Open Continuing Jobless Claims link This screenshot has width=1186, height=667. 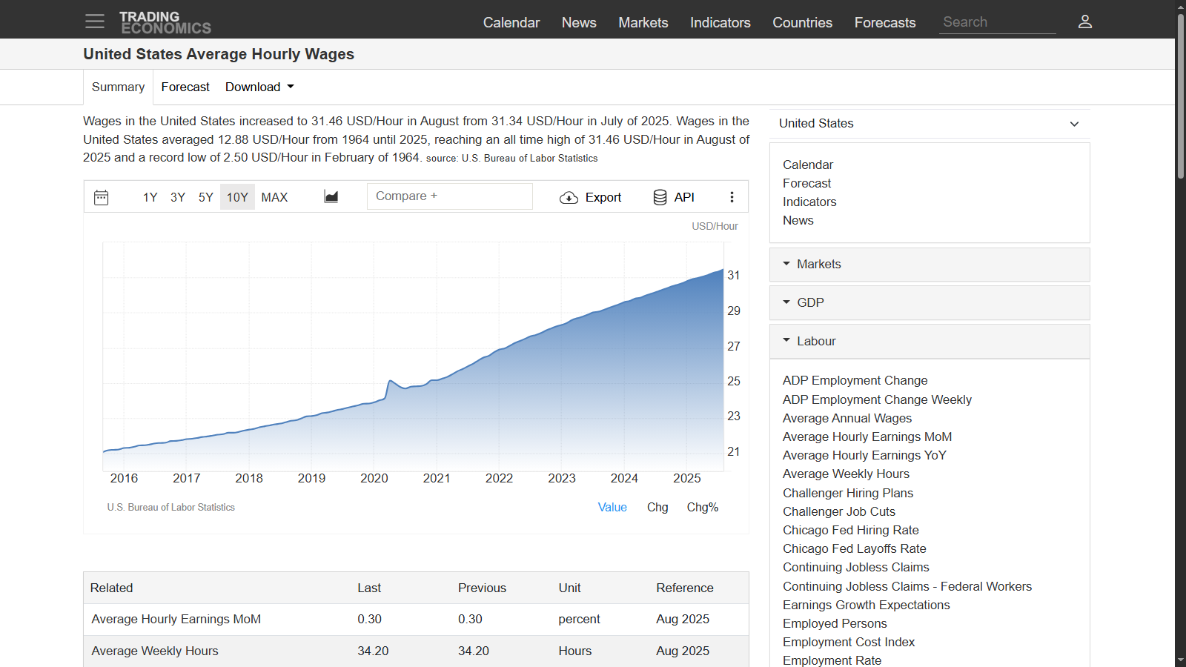click(x=856, y=567)
